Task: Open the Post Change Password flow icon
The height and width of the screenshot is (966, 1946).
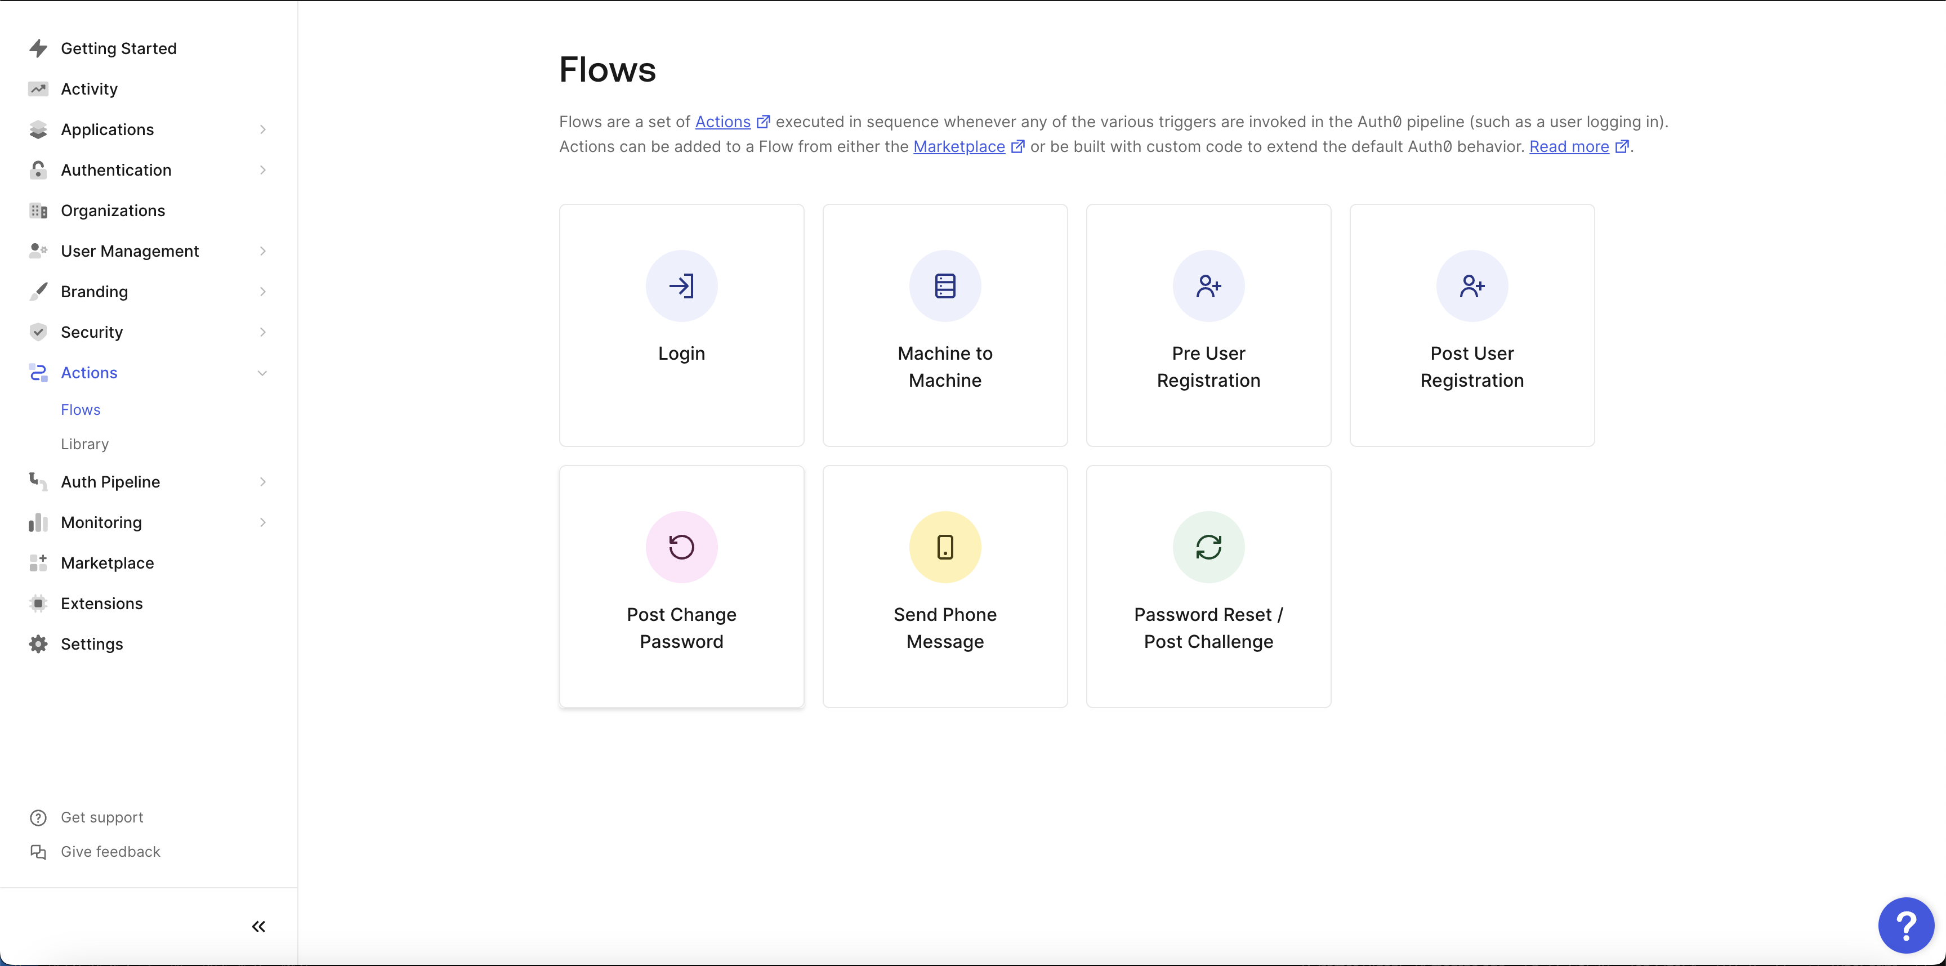Action: pos(681,547)
